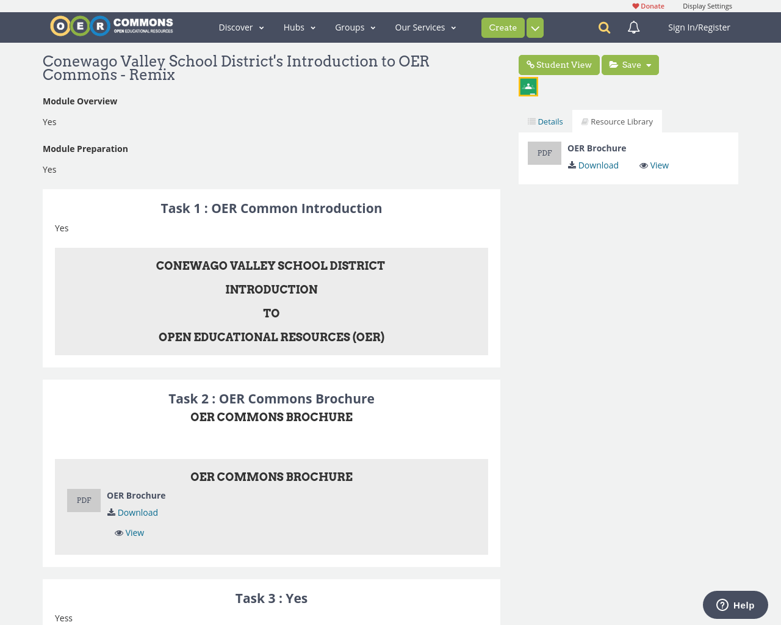
Task: Share to Google Classroom icon
Action: click(528, 86)
